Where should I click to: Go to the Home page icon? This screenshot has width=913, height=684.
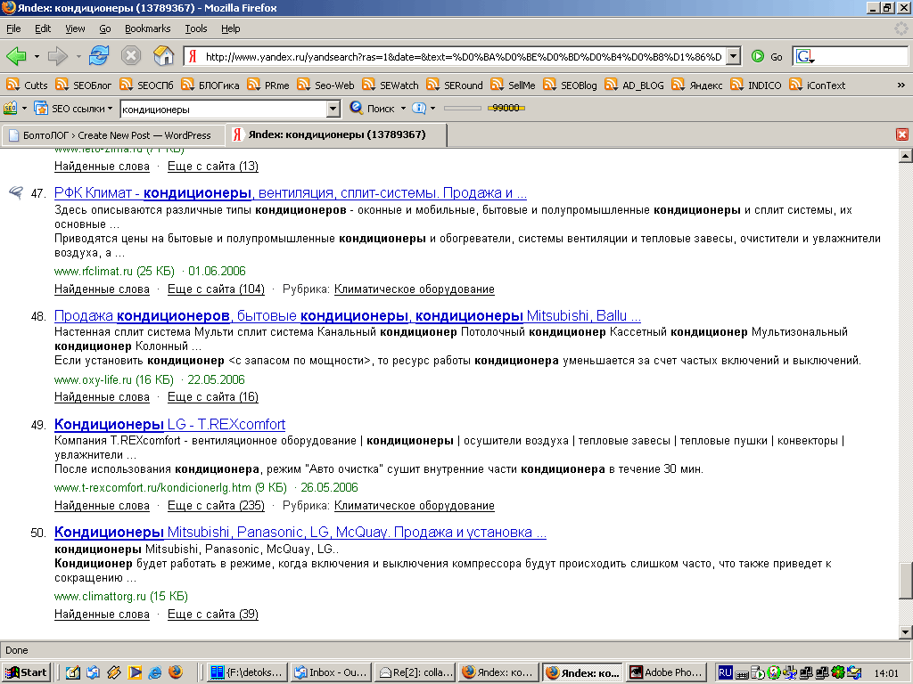pyautogui.click(x=164, y=56)
